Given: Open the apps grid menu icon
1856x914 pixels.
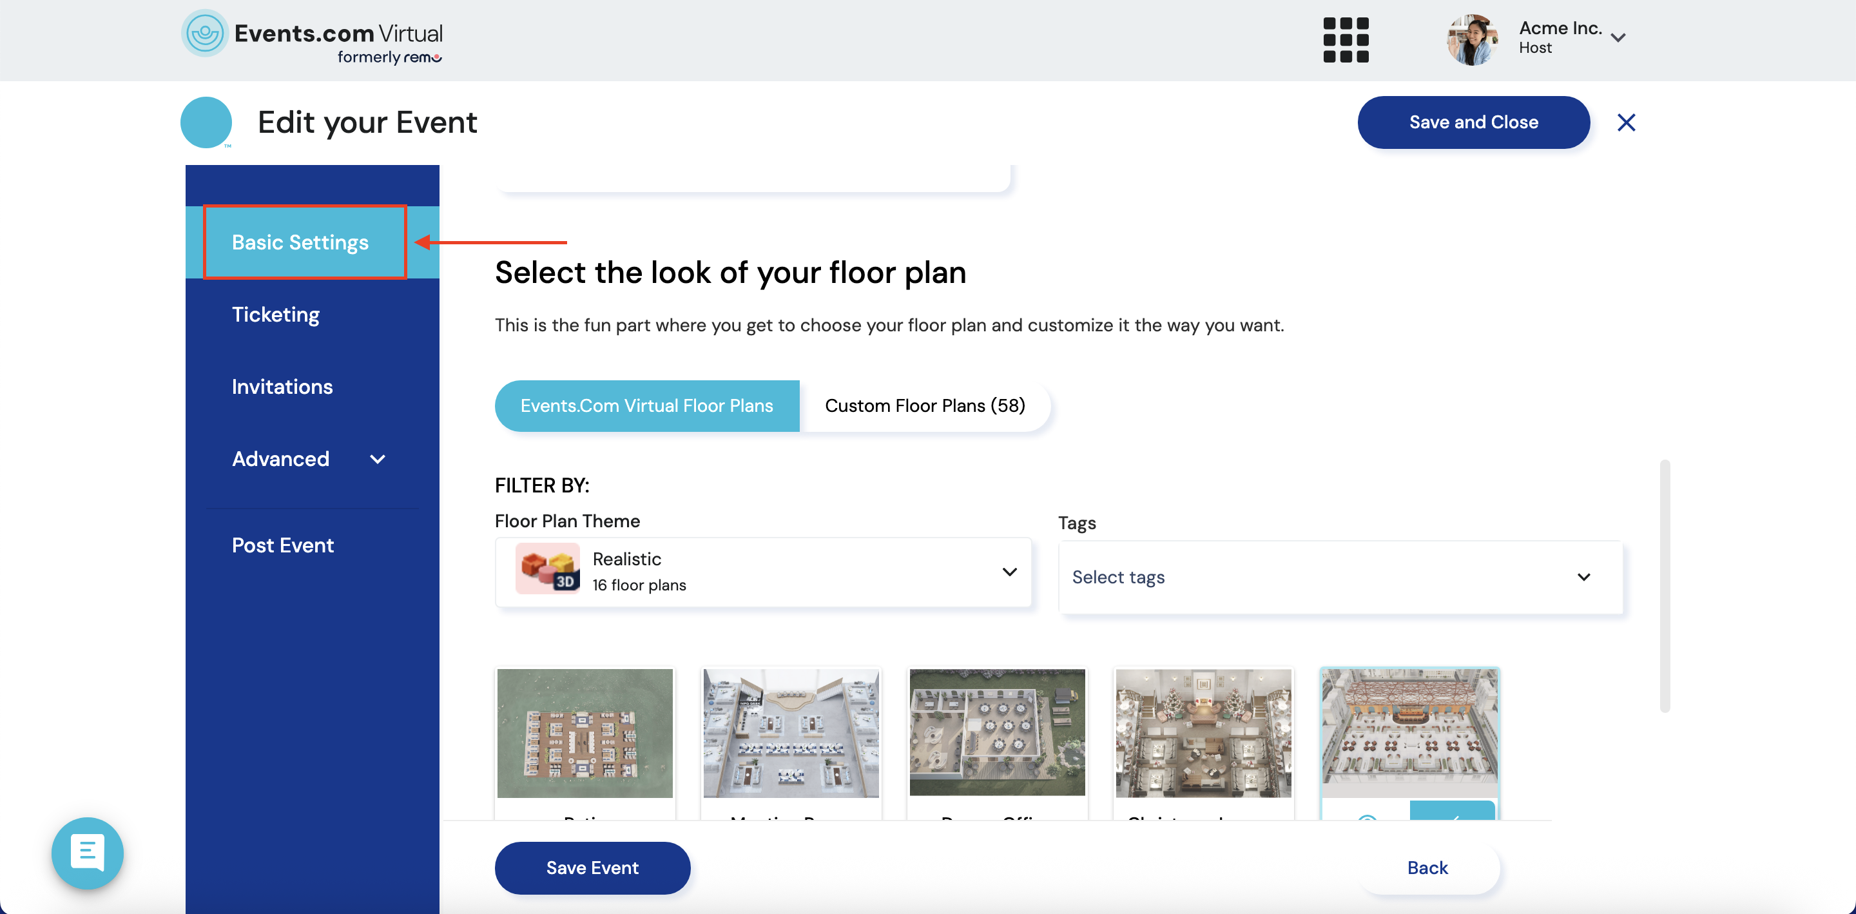Looking at the screenshot, I should pos(1345,40).
